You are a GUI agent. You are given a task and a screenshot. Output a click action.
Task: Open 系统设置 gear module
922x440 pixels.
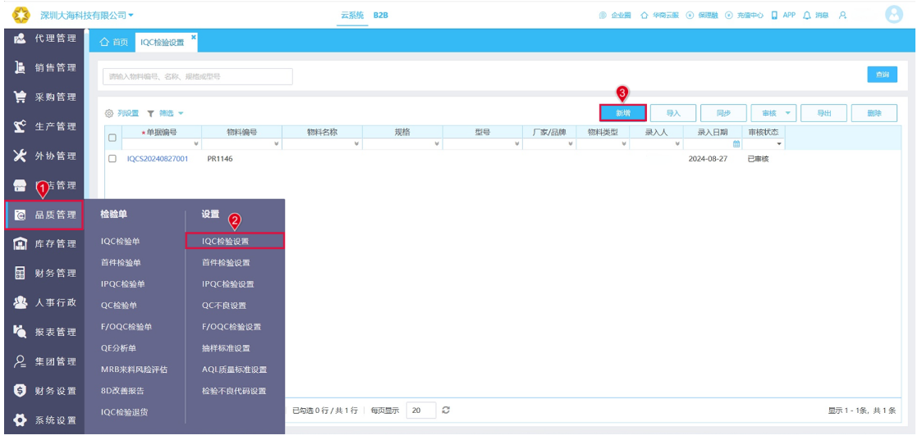[x=44, y=420]
